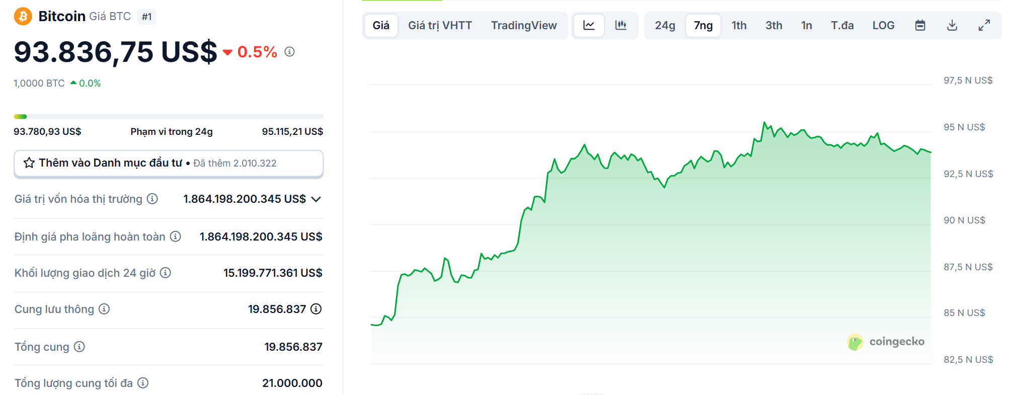Click the 93.780,93 US$ low value
The image size is (1014, 395).
tap(47, 131)
